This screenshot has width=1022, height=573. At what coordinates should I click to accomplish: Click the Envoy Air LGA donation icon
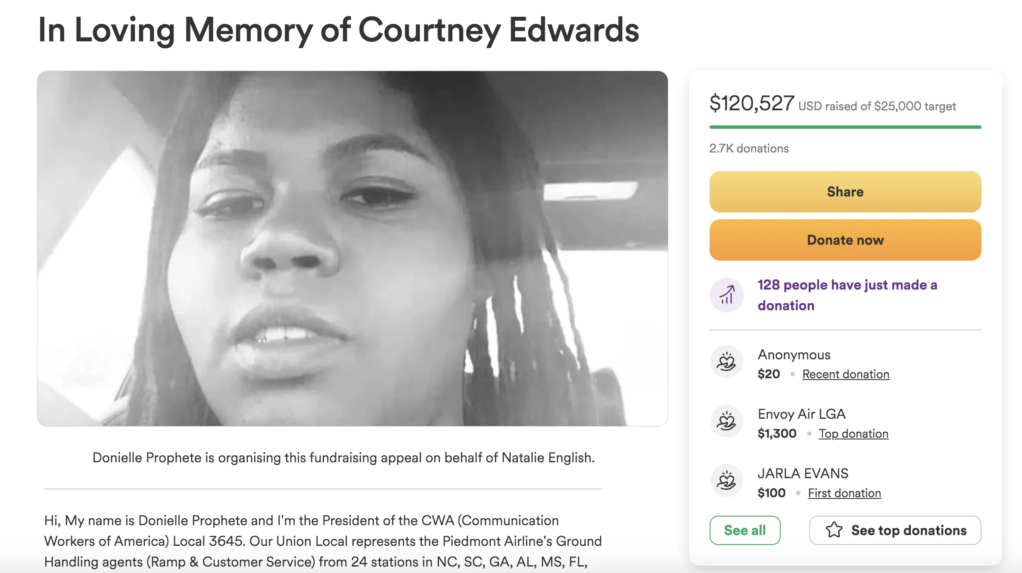click(726, 421)
